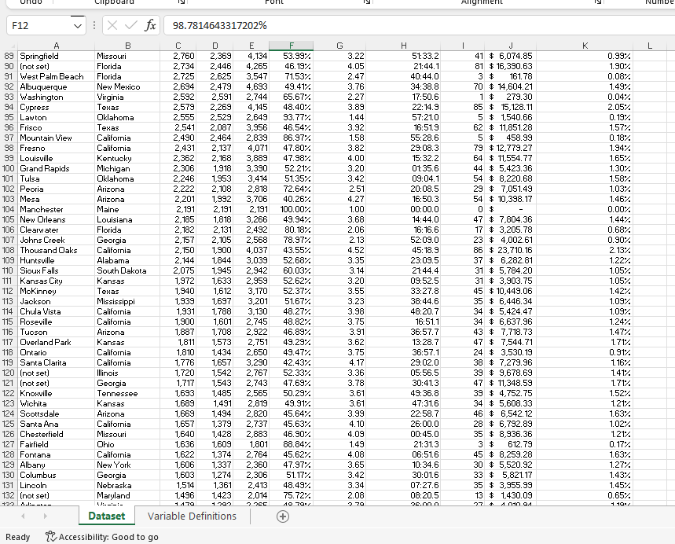Select column header F
This screenshot has height=544, width=675.
tap(291, 45)
